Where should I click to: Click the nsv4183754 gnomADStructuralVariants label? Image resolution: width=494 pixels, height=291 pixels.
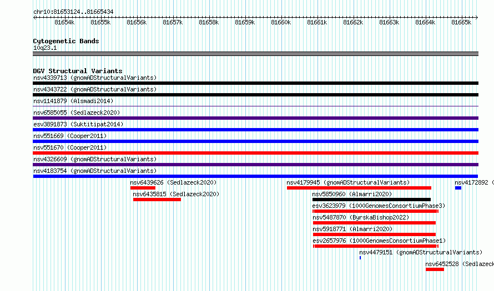tap(95, 171)
